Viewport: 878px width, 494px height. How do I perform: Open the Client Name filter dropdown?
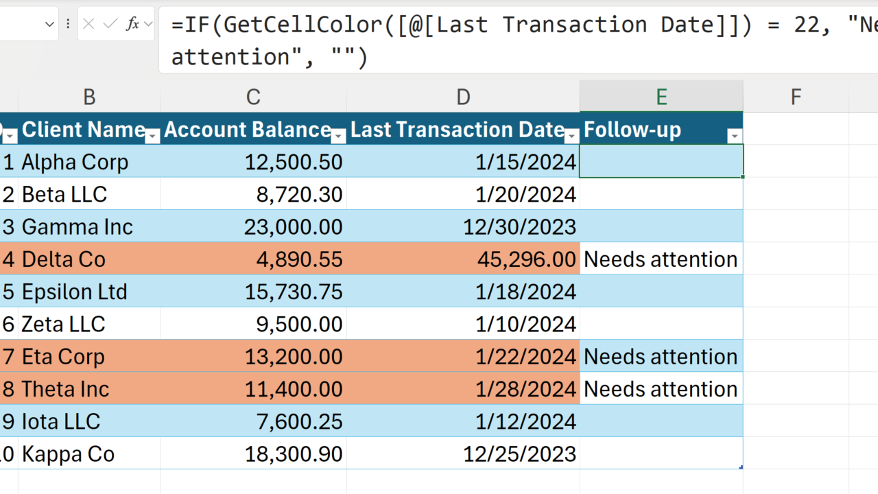pyautogui.click(x=153, y=137)
